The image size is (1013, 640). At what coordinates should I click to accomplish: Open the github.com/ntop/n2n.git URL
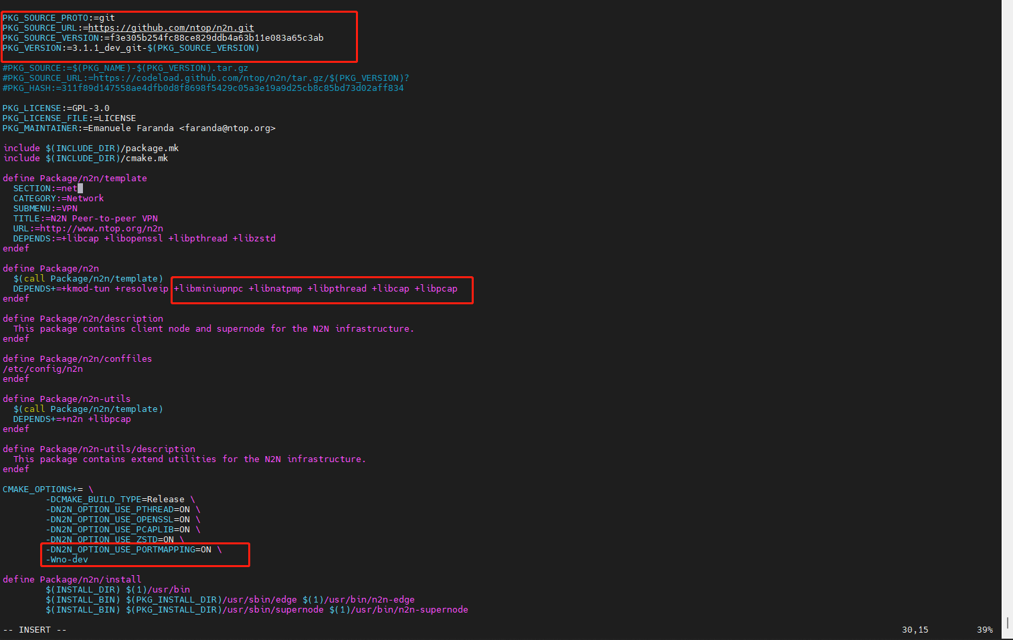click(171, 28)
